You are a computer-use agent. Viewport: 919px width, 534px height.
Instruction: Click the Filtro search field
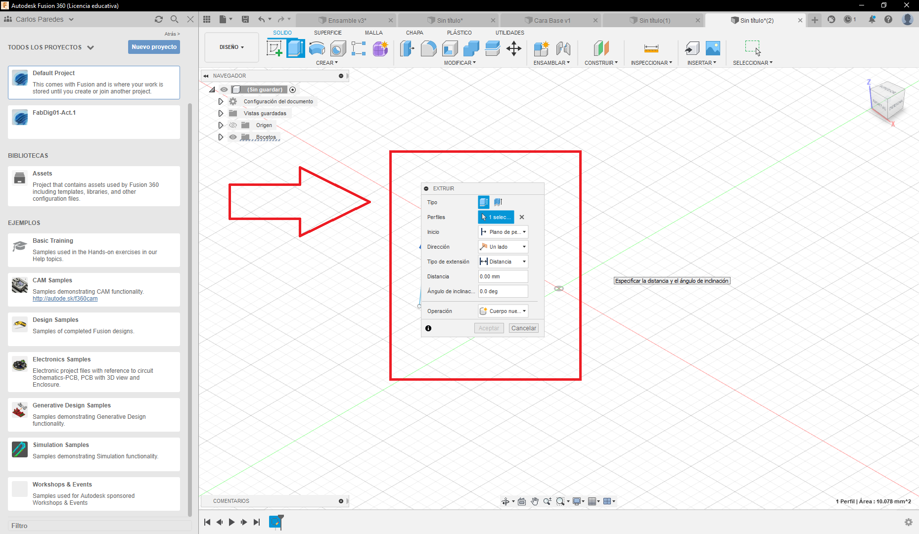tap(99, 526)
